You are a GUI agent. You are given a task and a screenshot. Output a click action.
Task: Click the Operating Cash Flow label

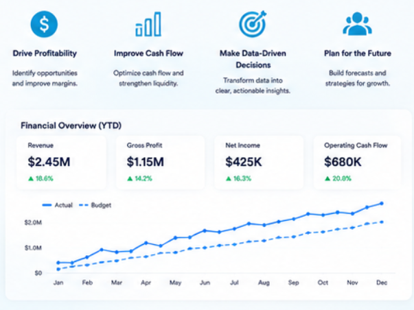pos(356,145)
